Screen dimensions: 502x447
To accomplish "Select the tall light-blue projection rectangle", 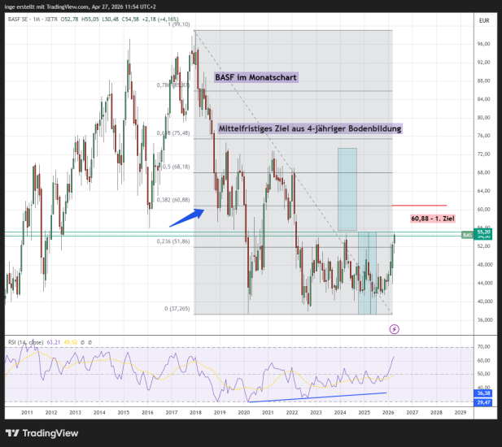I will pos(347,189).
